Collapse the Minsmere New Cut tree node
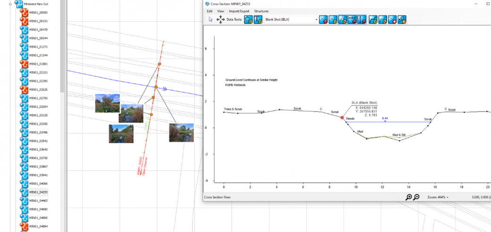The image size is (491, 232). (10, 4)
